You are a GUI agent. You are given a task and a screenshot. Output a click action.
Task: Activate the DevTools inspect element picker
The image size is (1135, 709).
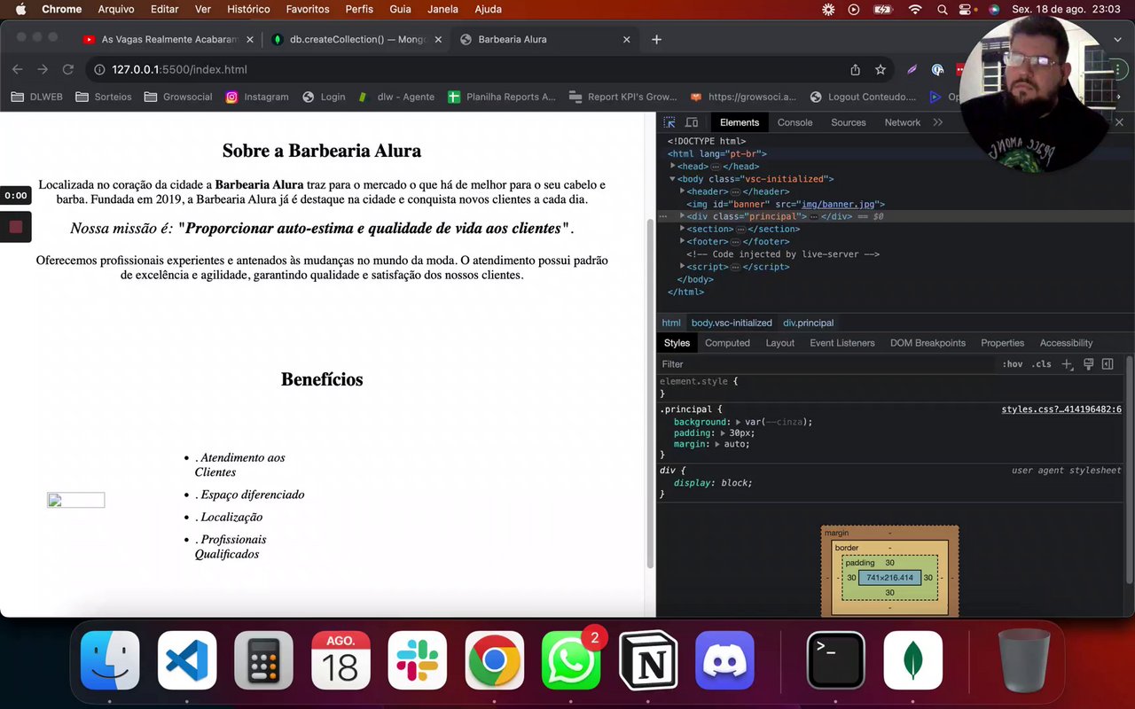coord(669,122)
